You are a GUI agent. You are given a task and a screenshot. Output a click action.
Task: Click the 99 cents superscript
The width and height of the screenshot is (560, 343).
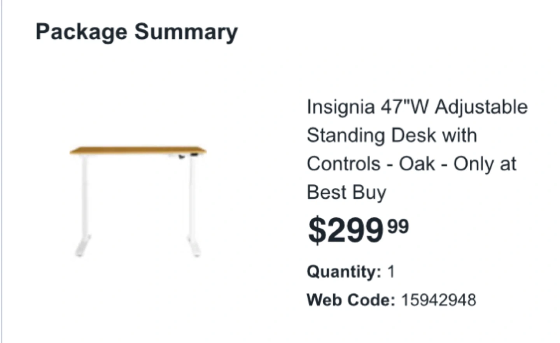pos(399,225)
